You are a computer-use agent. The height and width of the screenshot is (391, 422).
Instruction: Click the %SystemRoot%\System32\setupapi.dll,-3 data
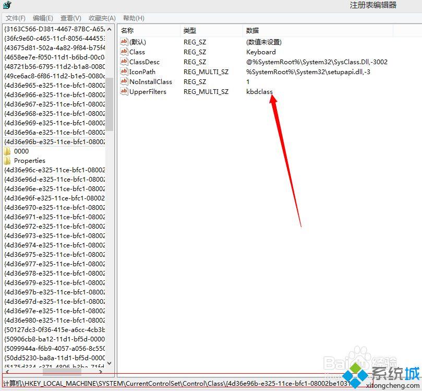pos(308,72)
